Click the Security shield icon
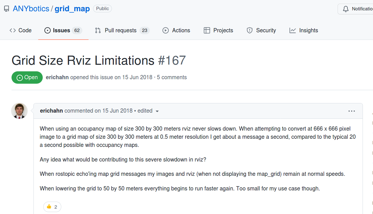The width and height of the screenshot is (373, 214). [x=250, y=30]
